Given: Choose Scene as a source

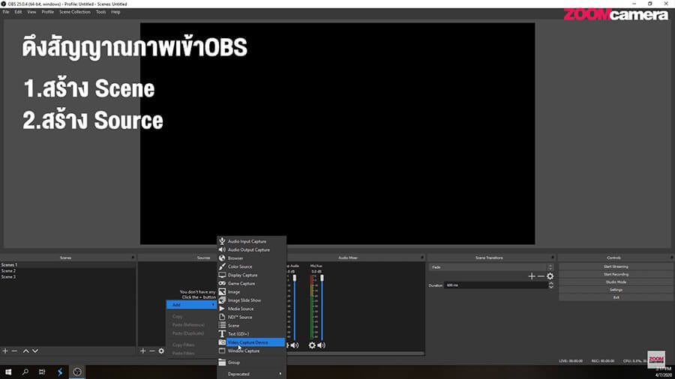Looking at the screenshot, I should pos(251,326).
